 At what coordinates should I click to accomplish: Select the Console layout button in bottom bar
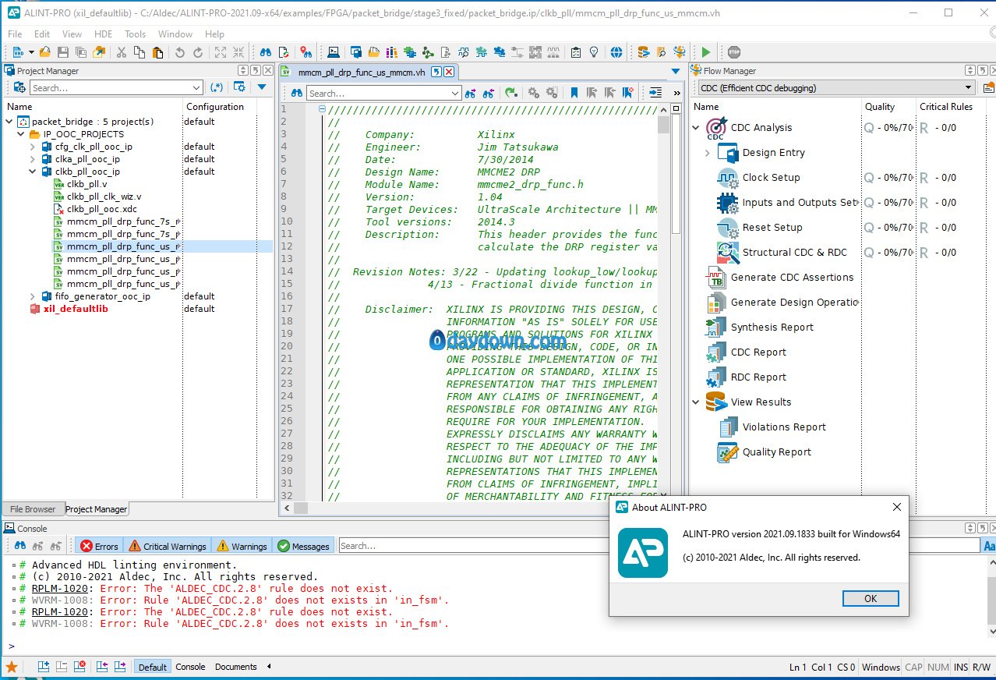coord(190,667)
